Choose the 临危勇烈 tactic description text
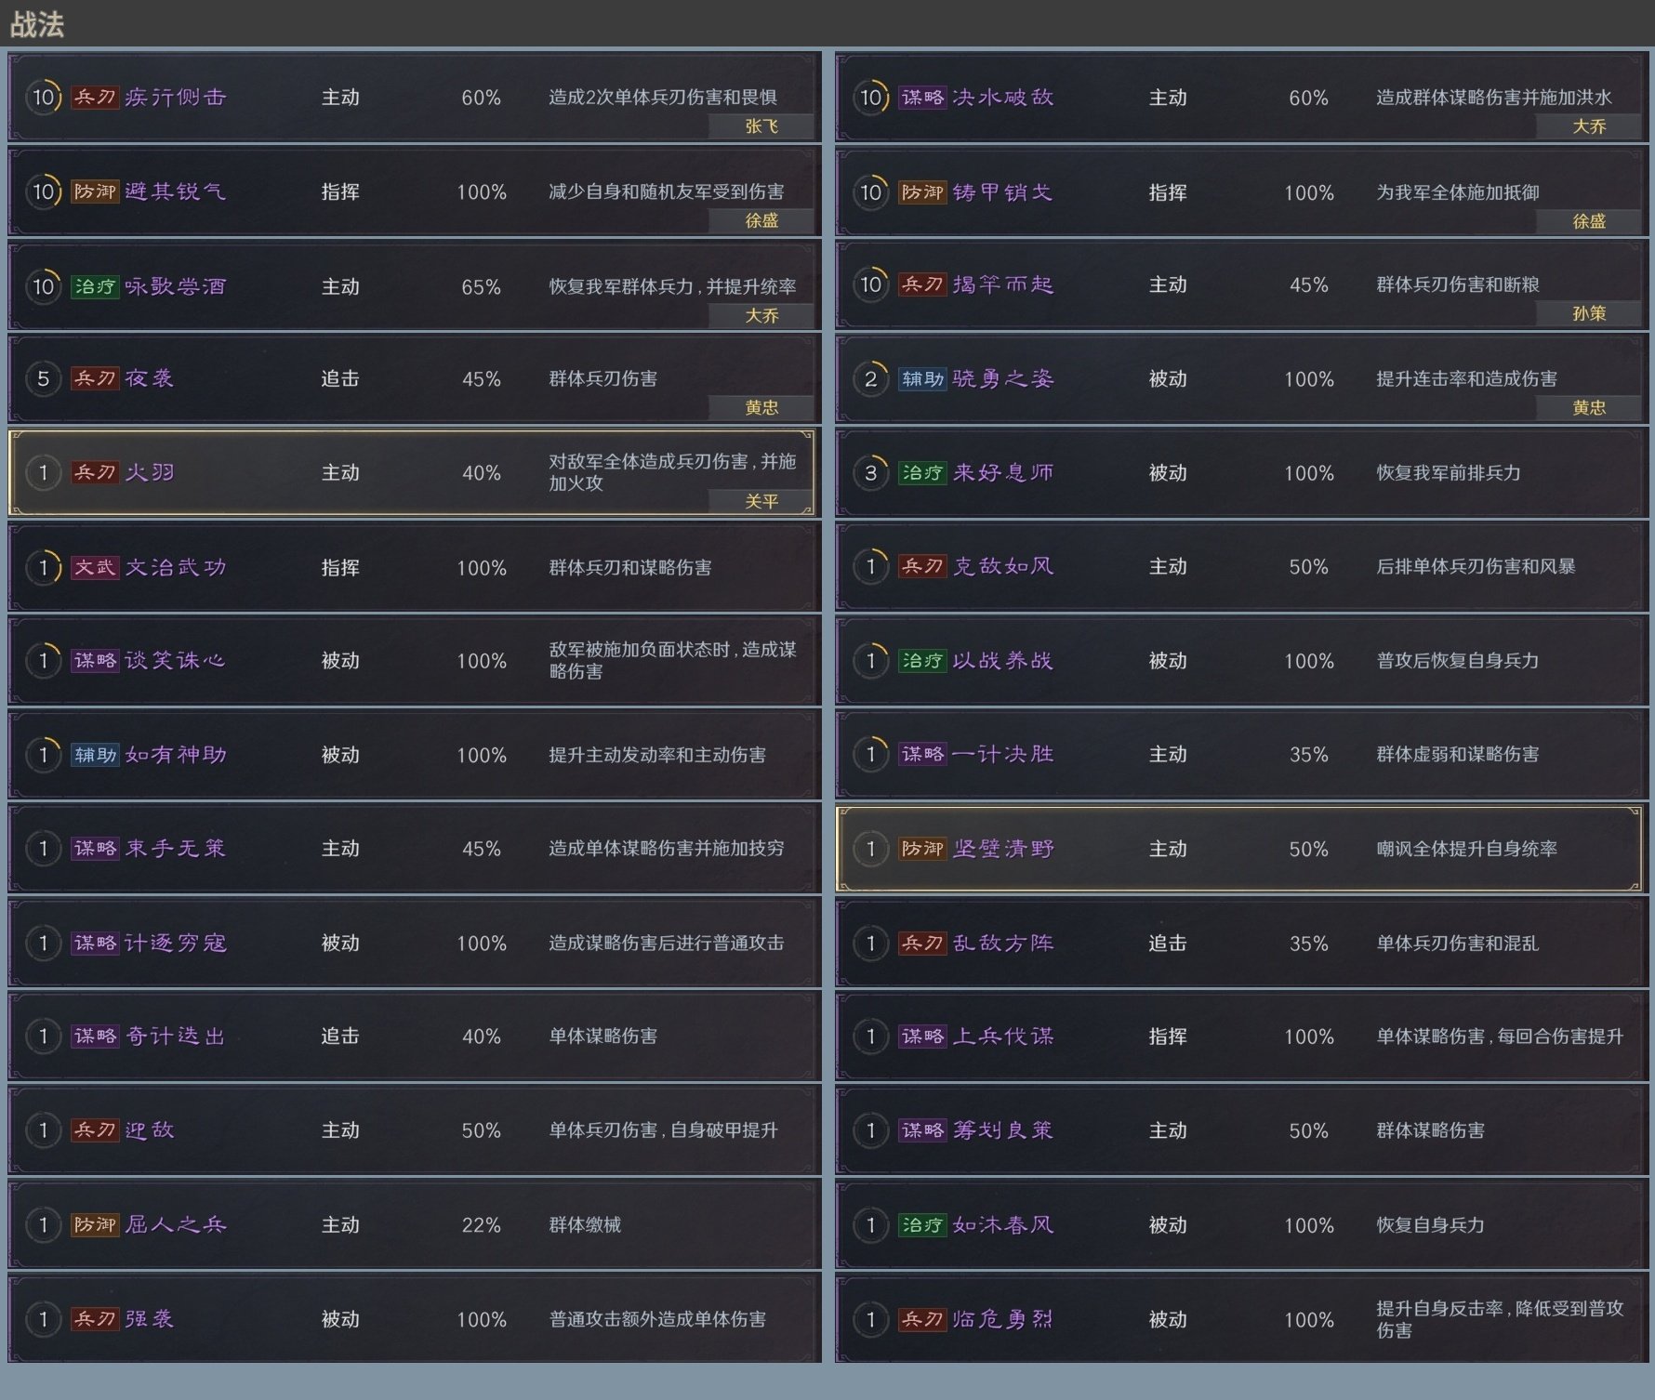Image resolution: width=1655 pixels, height=1400 pixels. 1499,1319
